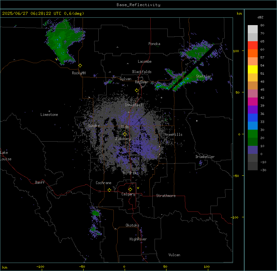Click the ThreeHills city label

click(173, 135)
